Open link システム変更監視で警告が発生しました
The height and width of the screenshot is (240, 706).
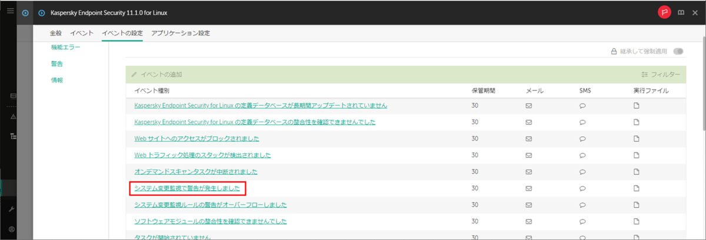pyautogui.click(x=187, y=188)
